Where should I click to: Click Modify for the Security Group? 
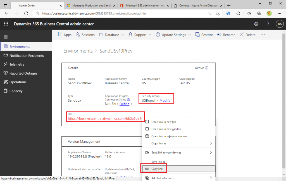coord(165,100)
